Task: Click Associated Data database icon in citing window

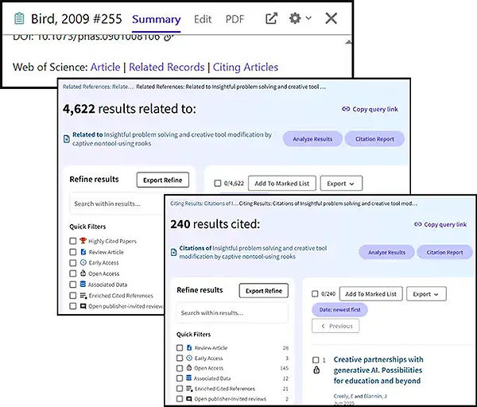Action: pyautogui.click(x=189, y=378)
